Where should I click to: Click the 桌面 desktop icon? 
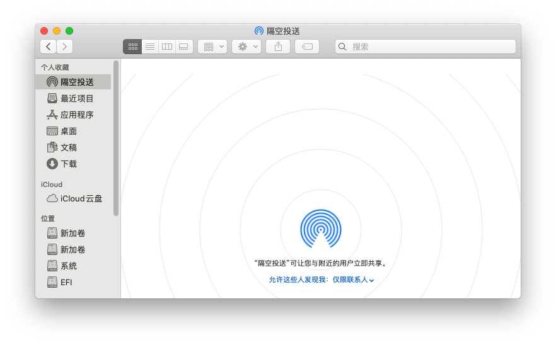(52, 131)
